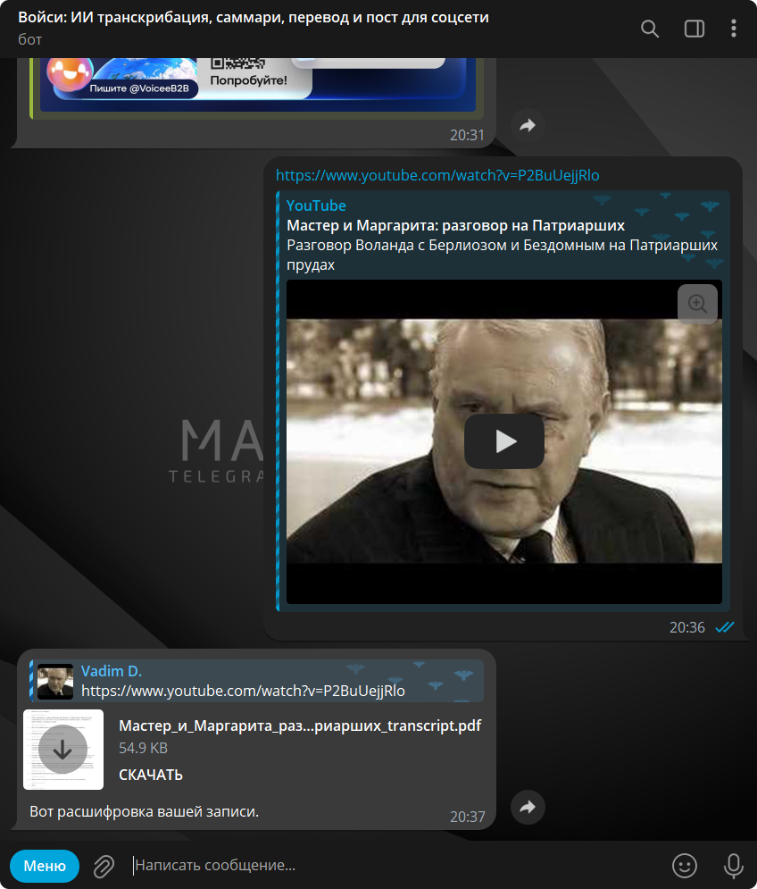Open the bot chat header title
The image size is (757, 889).
click(x=254, y=18)
